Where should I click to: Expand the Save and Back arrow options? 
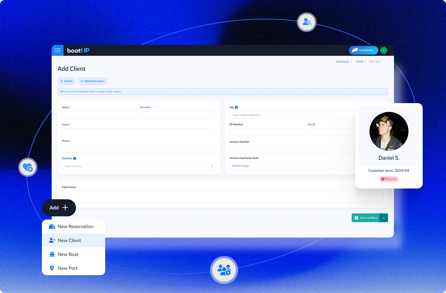(383, 218)
